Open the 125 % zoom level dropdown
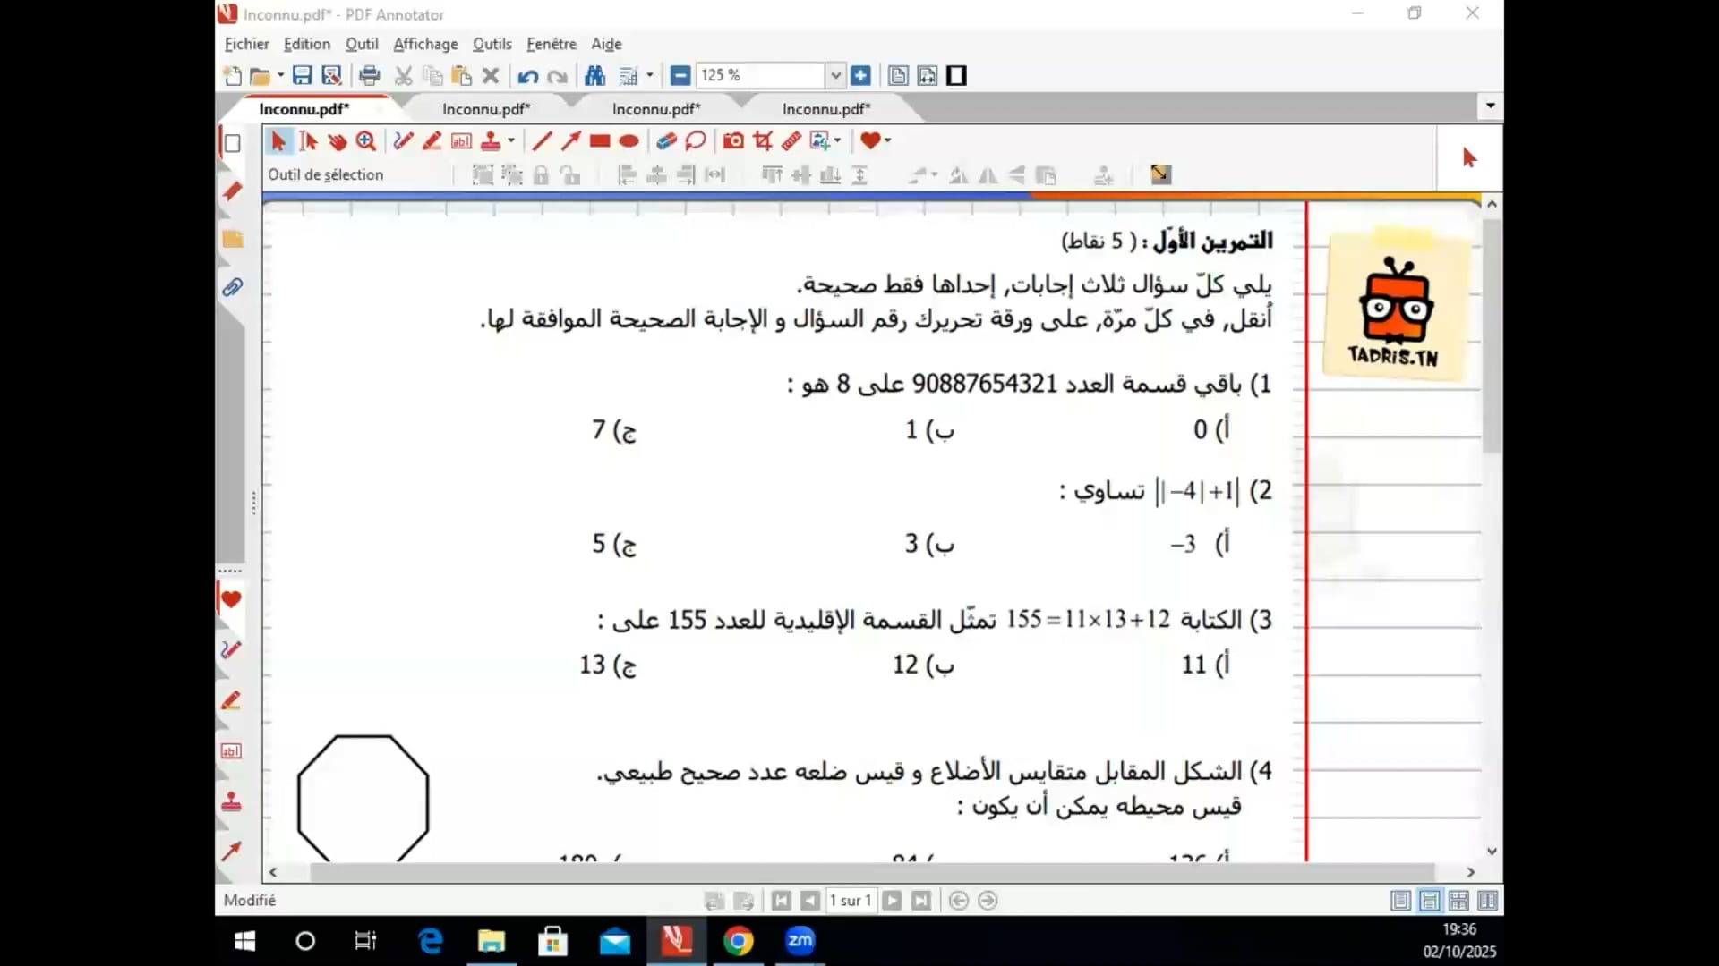Image resolution: width=1719 pixels, height=966 pixels. pyautogui.click(x=834, y=76)
